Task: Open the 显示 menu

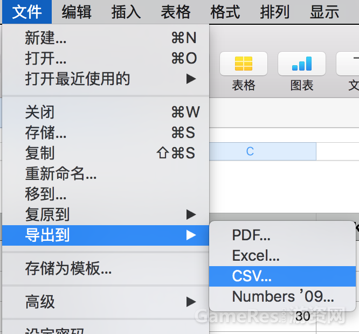Action: click(325, 12)
